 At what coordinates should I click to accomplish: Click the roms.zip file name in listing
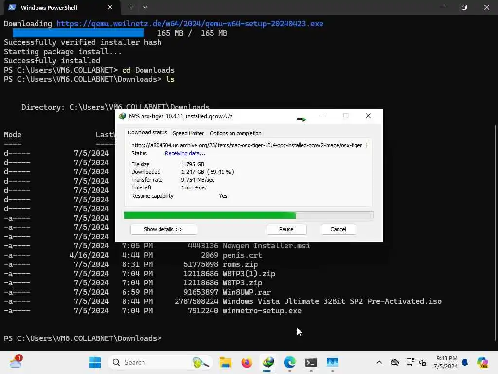coord(240,264)
